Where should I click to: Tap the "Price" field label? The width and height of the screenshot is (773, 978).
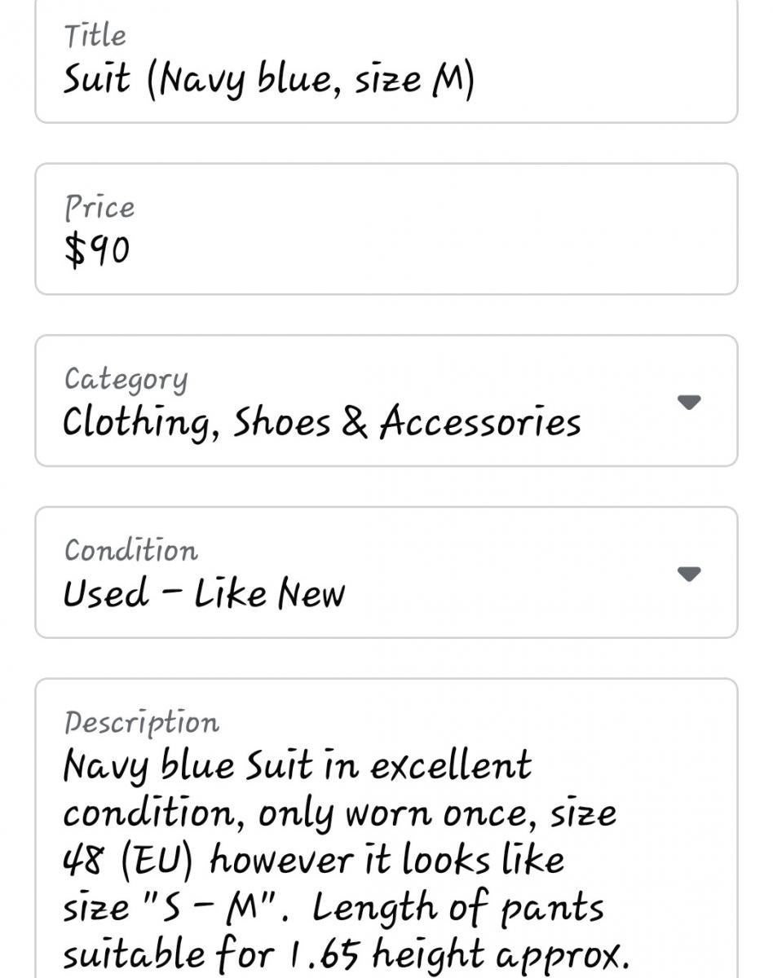[x=99, y=208]
